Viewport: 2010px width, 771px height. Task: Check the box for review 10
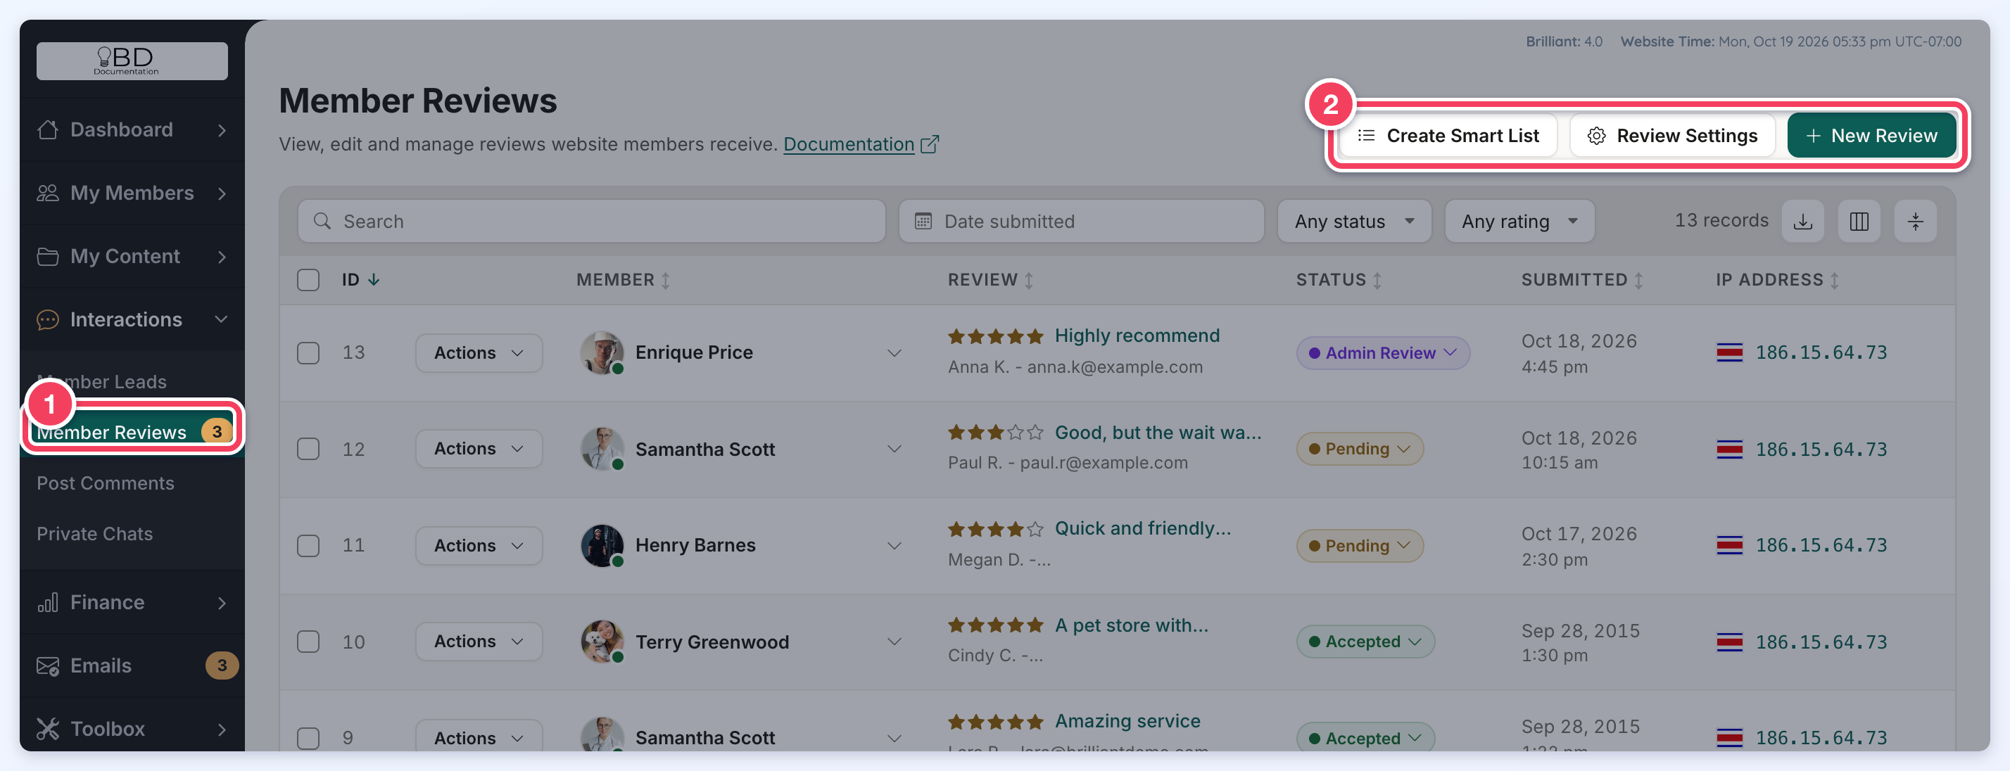pyautogui.click(x=308, y=642)
